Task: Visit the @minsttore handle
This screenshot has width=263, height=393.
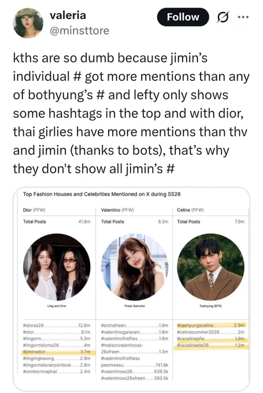Action: [x=79, y=31]
